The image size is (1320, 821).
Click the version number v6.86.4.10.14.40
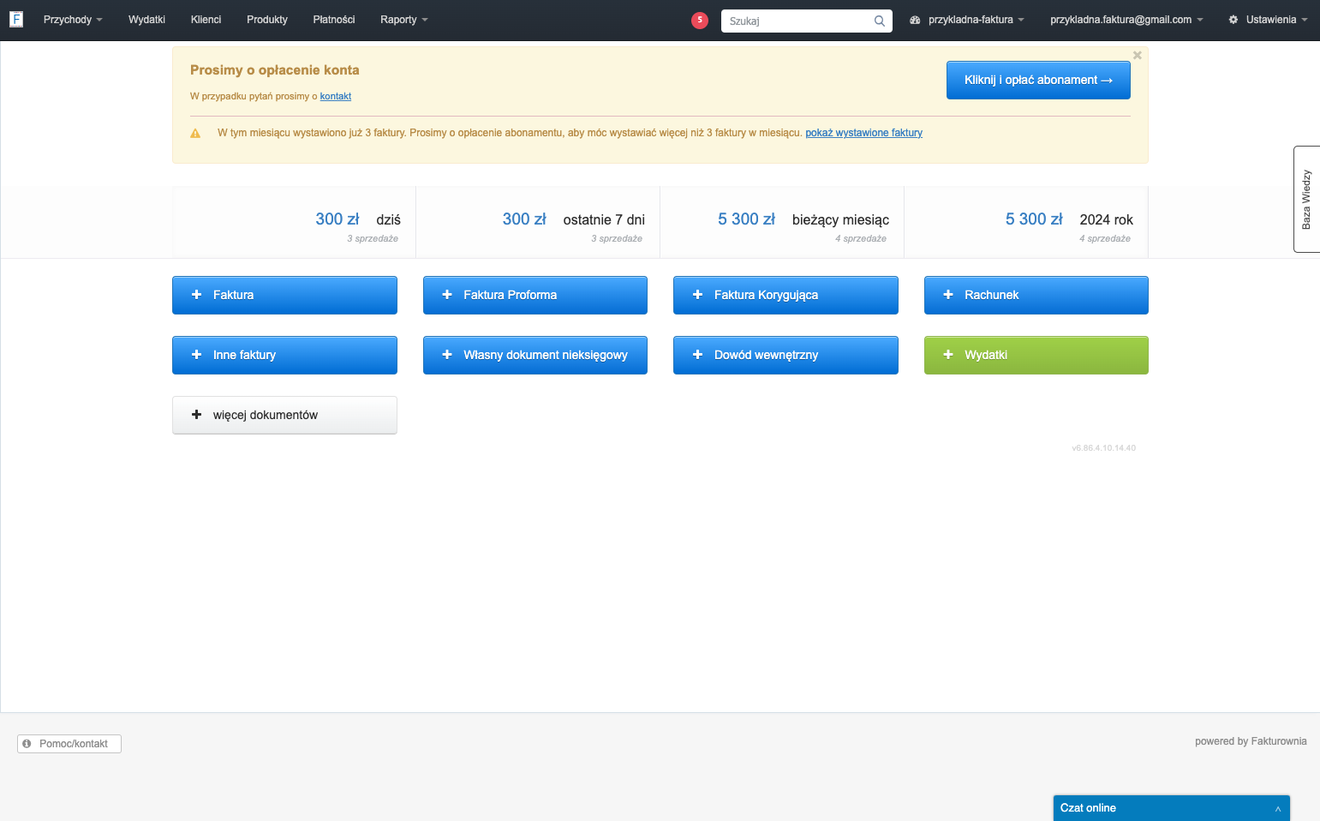(x=1103, y=448)
